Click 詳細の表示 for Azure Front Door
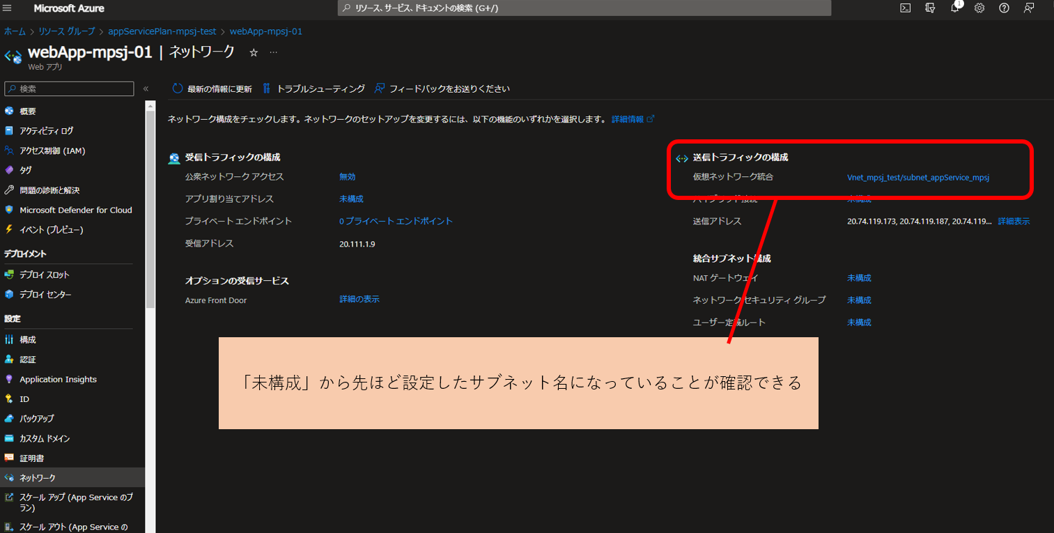Screen dimensions: 1054x533 pyautogui.click(x=359, y=299)
